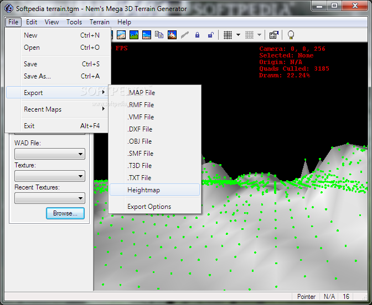
Task: Click the Drawn: 22.24% readout
Action: [285, 75]
